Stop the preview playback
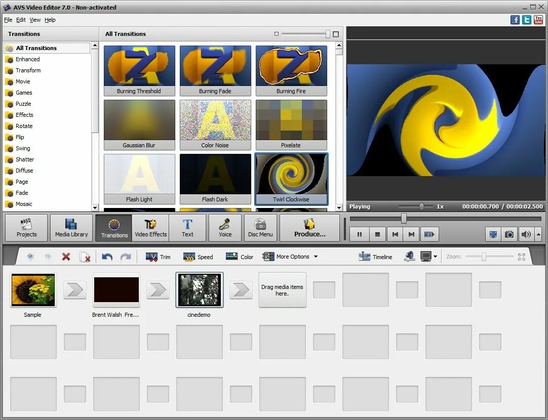 (377, 234)
